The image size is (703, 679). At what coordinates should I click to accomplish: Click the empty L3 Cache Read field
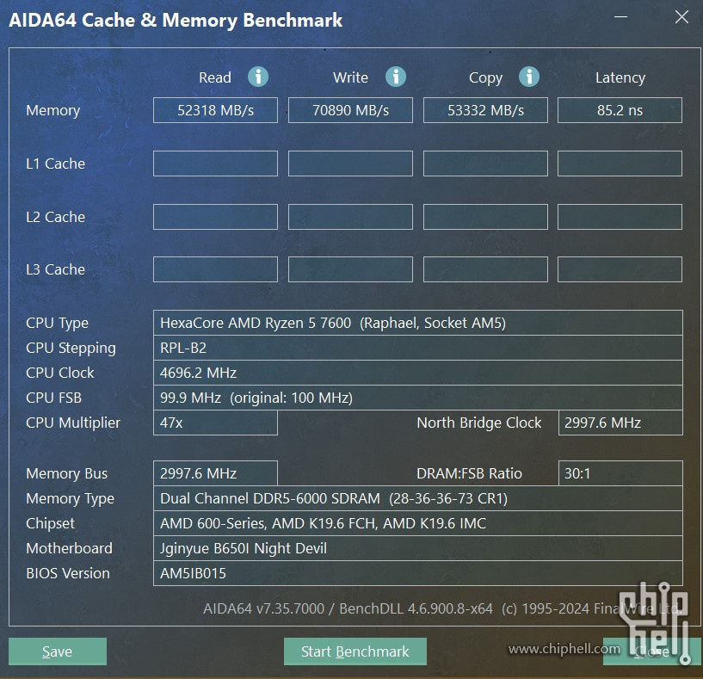coord(215,269)
